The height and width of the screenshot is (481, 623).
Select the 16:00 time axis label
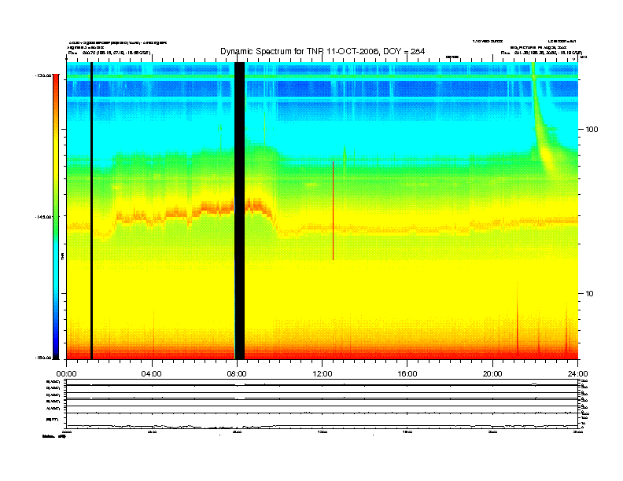(407, 374)
